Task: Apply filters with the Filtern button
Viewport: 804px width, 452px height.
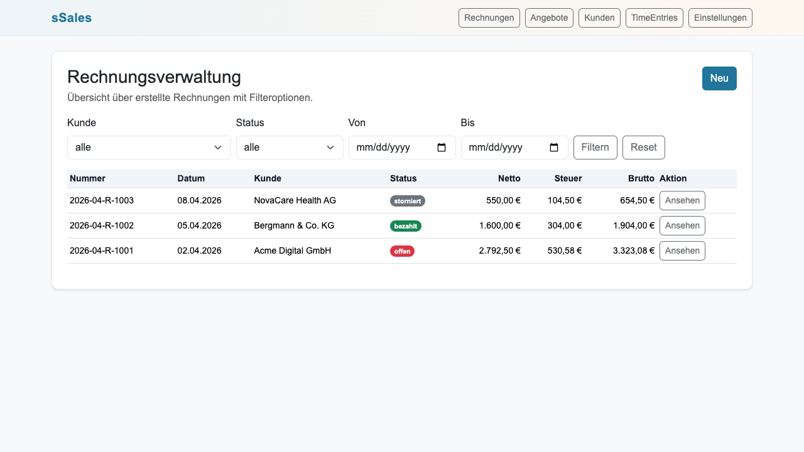Action: click(595, 148)
